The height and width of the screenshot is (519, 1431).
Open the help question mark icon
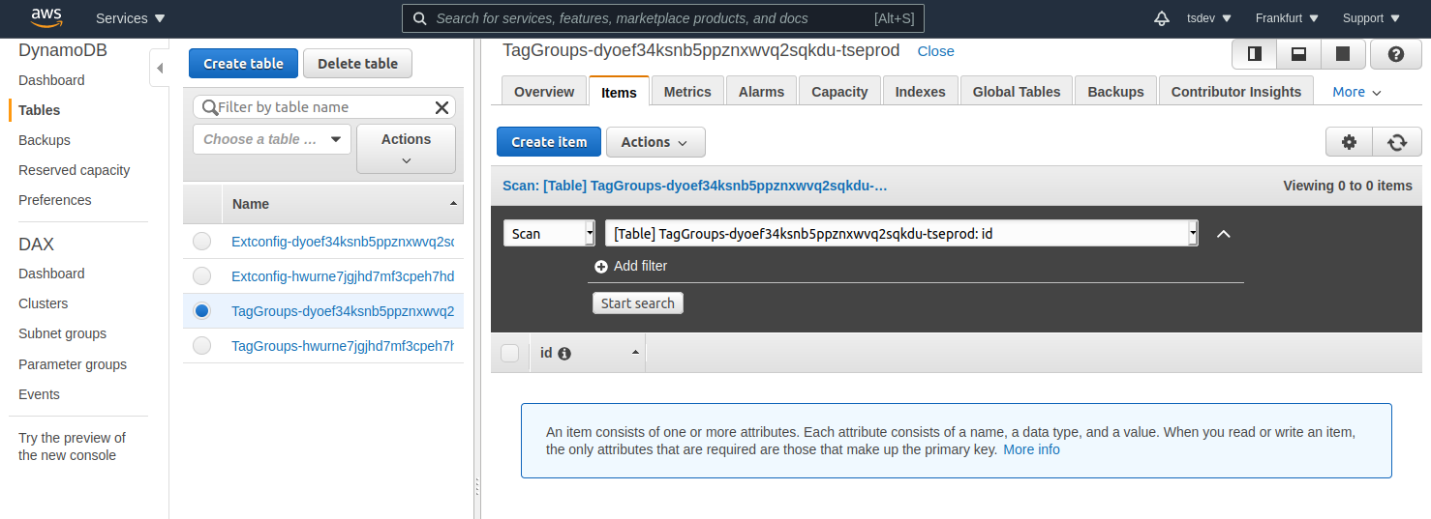click(1396, 54)
